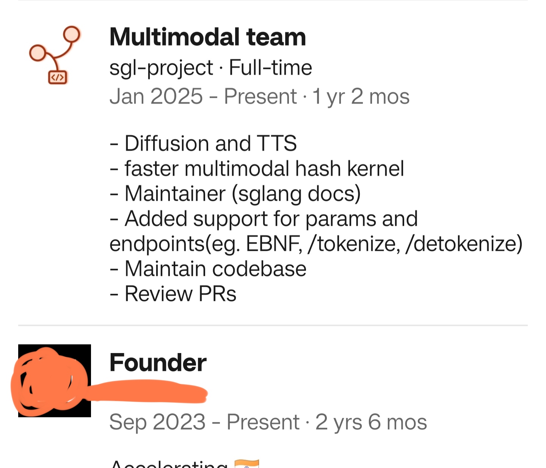Tap the partially visible "Accelerating" description text
Viewport: 546px width, 468px height.
[x=169, y=464]
